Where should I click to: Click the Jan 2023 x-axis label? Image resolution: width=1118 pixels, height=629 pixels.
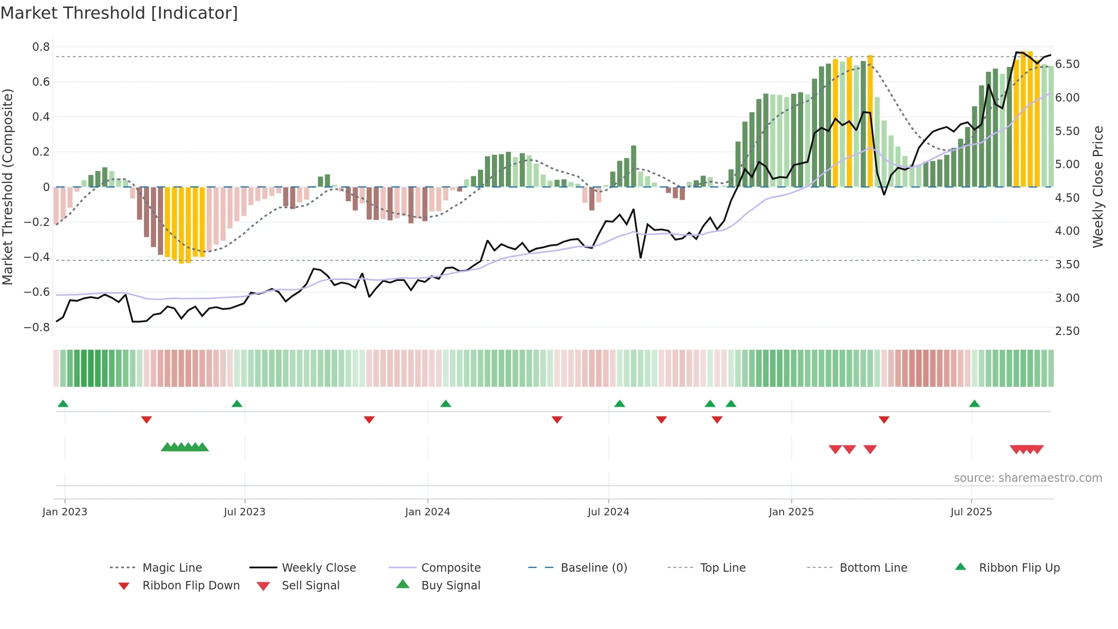click(65, 512)
